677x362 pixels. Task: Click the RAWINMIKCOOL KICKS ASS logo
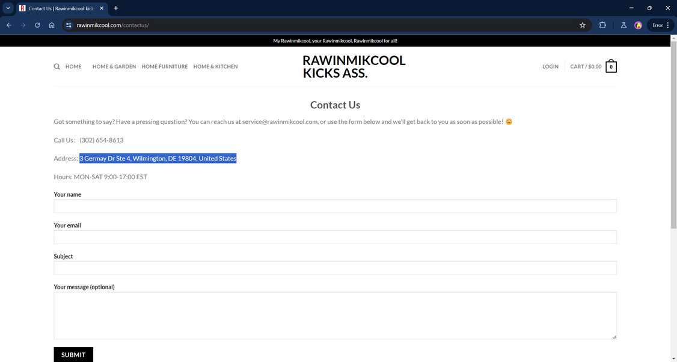354,66
